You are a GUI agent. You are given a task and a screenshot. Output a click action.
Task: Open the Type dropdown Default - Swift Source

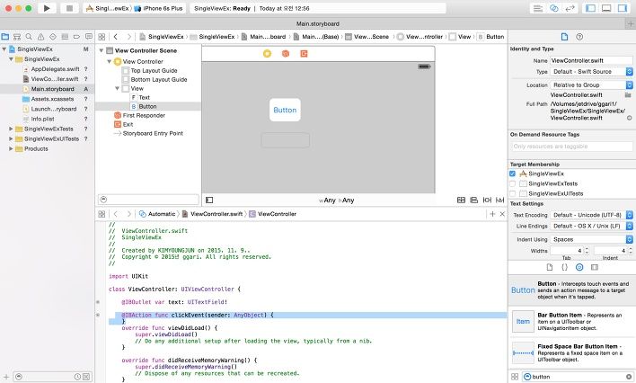(591, 72)
